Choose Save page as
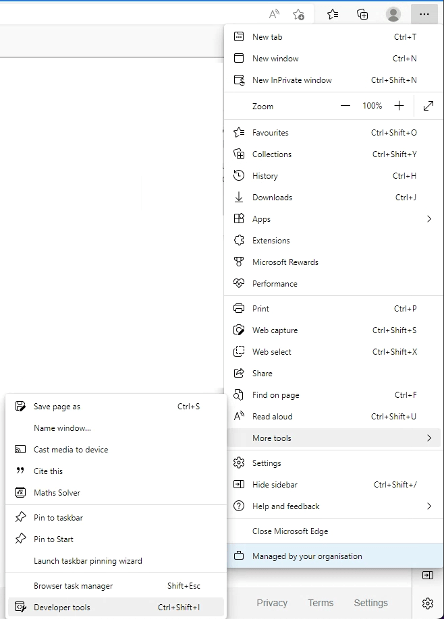This screenshot has height=619, width=444. (116, 407)
